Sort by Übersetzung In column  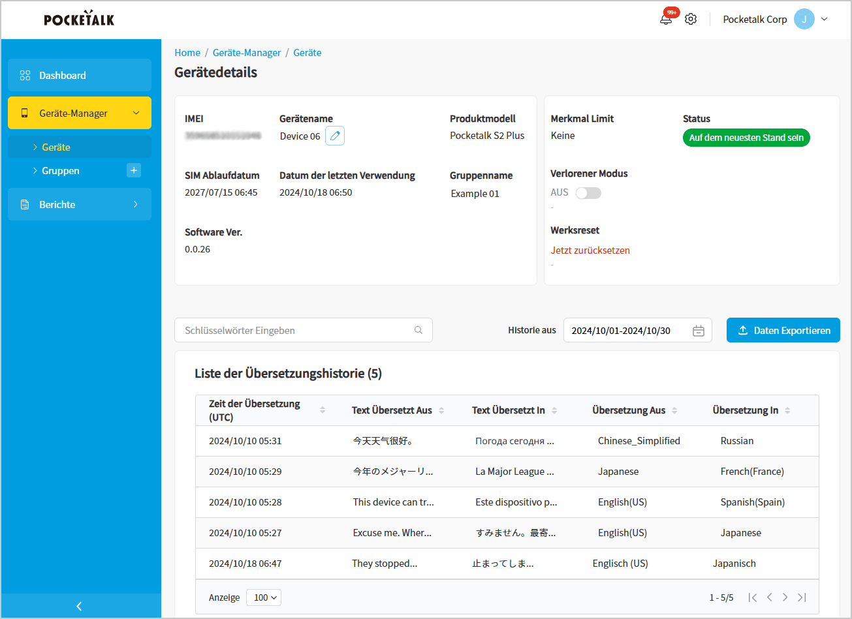tap(787, 410)
